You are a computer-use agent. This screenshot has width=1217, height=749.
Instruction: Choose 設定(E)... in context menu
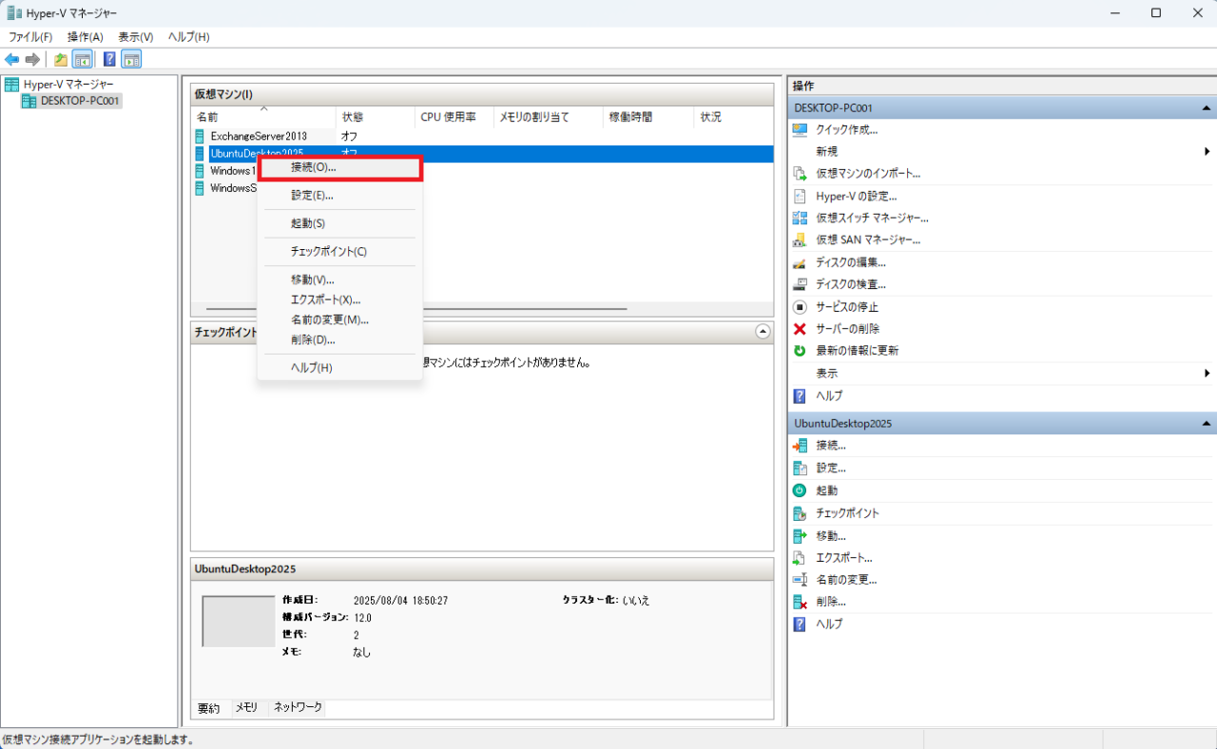pos(339,195)
